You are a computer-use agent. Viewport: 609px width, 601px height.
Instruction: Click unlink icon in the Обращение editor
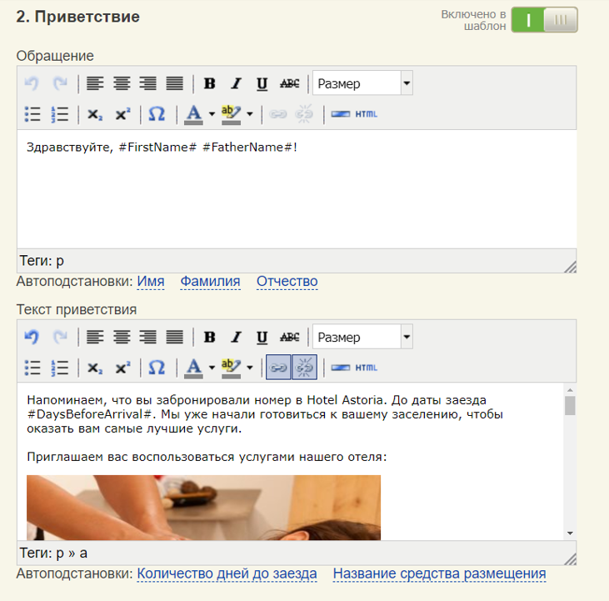point(304,114)
